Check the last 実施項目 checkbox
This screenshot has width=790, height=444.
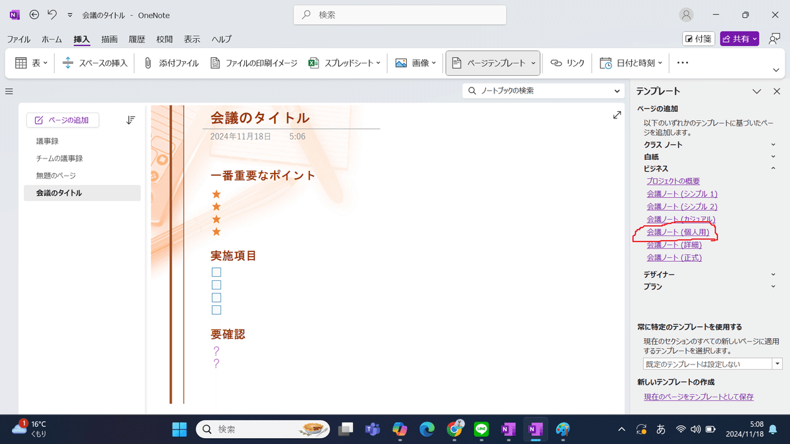point(217,309)
